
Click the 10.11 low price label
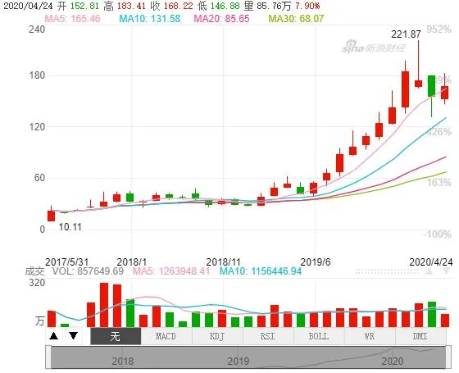[70, 227]
